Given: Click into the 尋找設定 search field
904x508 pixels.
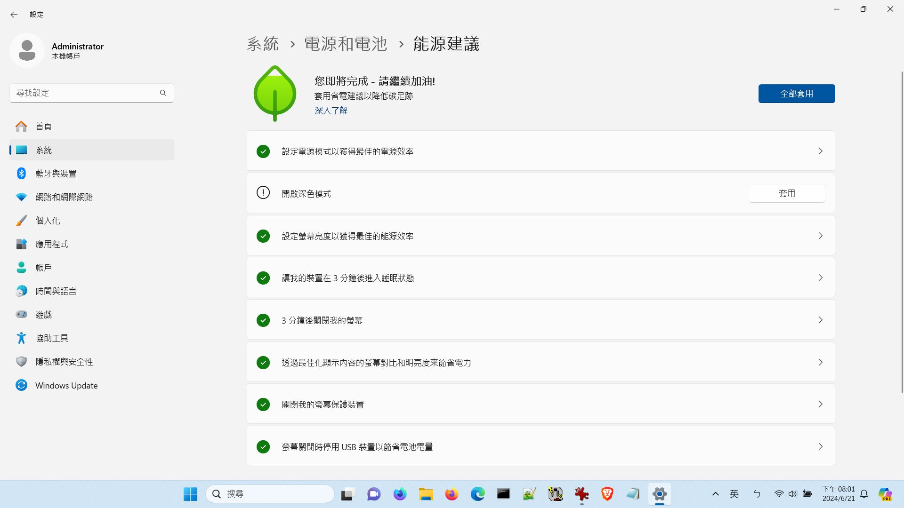Looking at the screenshot, I should pos(85,93).
